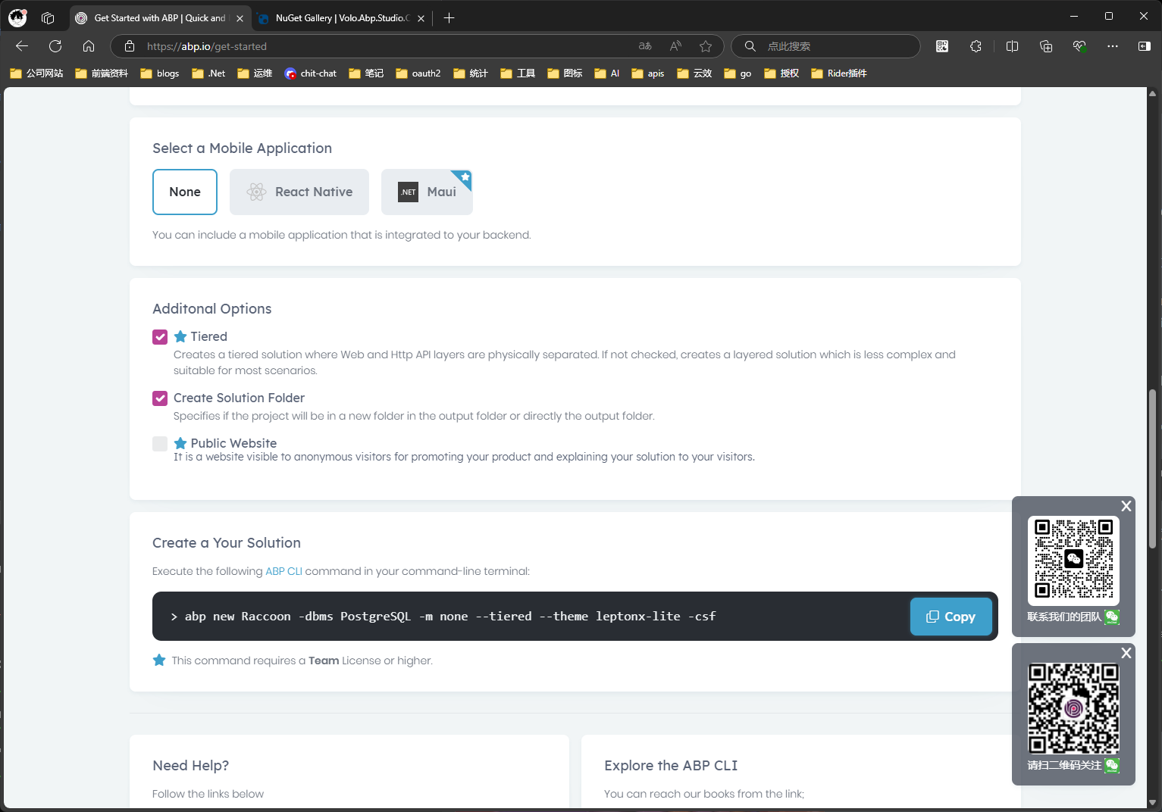This screenshot has height=812, width=1162.
Task: Open the AI bookmark folder
Action: tap(607, 73)
